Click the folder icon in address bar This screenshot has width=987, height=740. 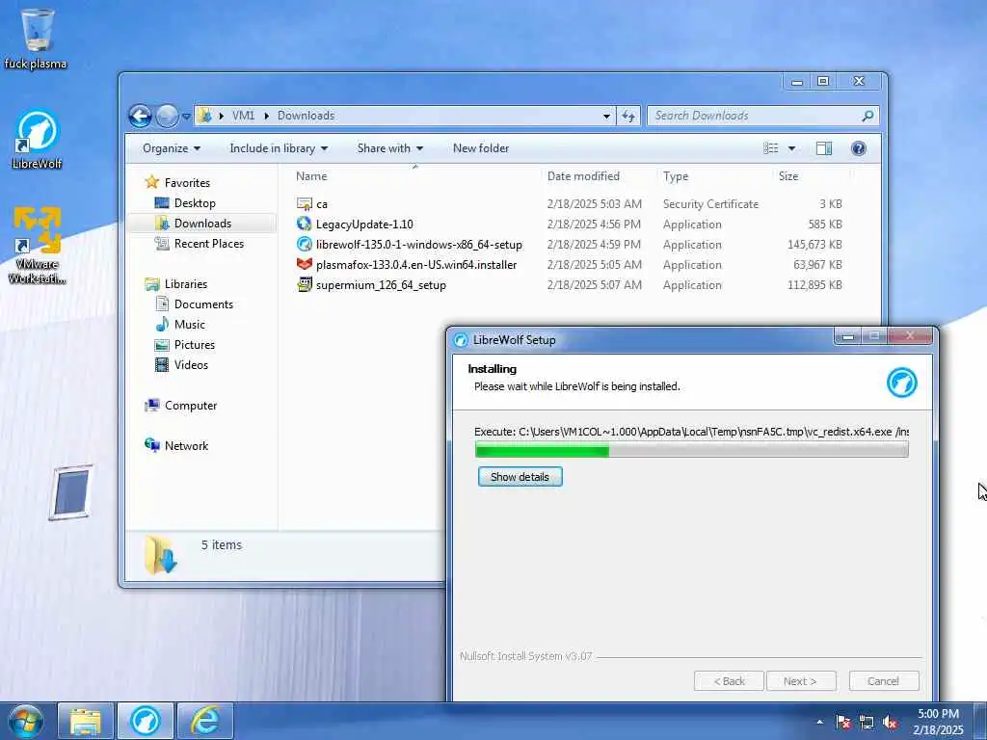[204, 116]
